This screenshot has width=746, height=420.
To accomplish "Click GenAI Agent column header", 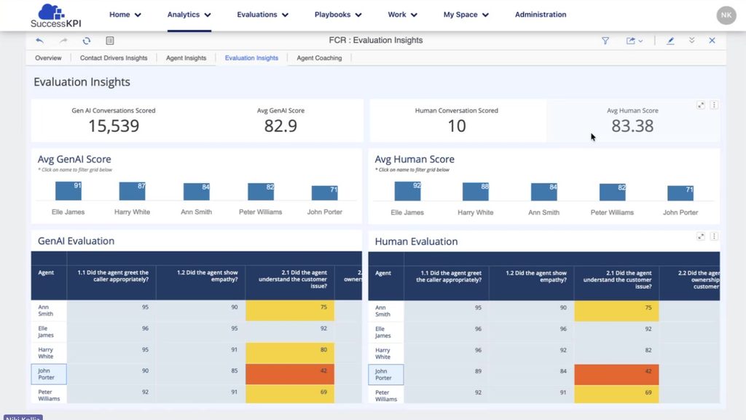I will (49, 282).
